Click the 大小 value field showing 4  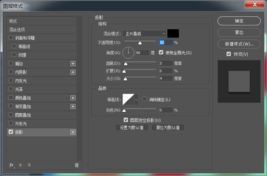(166, 79)
